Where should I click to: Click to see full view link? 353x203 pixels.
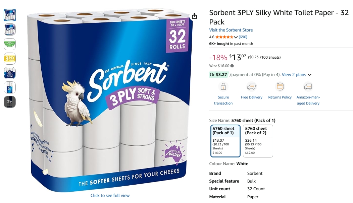coord(110,196)
